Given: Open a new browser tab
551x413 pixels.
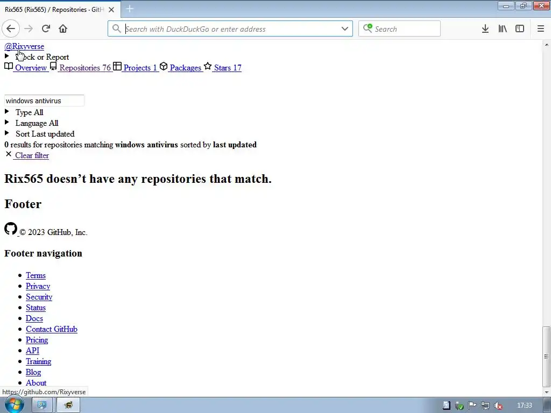Looking at the screenshot, I should click(x=130, y=9).
